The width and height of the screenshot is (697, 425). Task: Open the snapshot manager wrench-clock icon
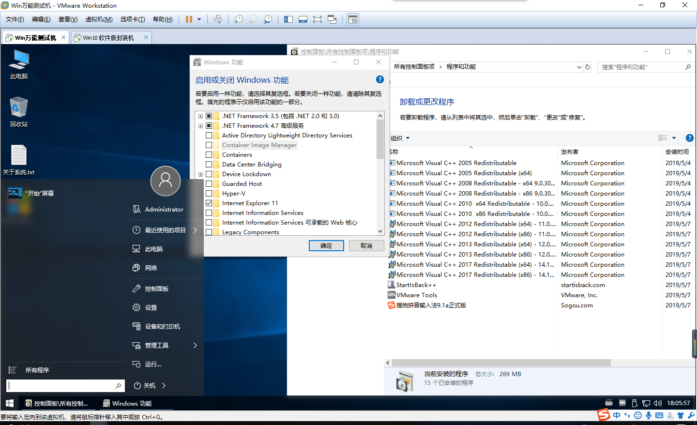tap(268, 19)
